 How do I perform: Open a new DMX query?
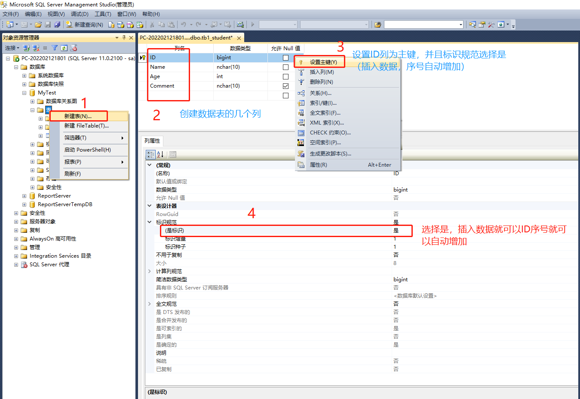[130, 24]
